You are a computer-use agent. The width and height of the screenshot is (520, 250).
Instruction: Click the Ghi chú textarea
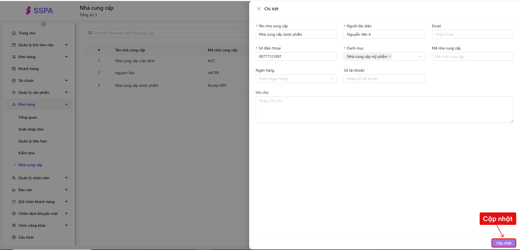coord(384,110)
